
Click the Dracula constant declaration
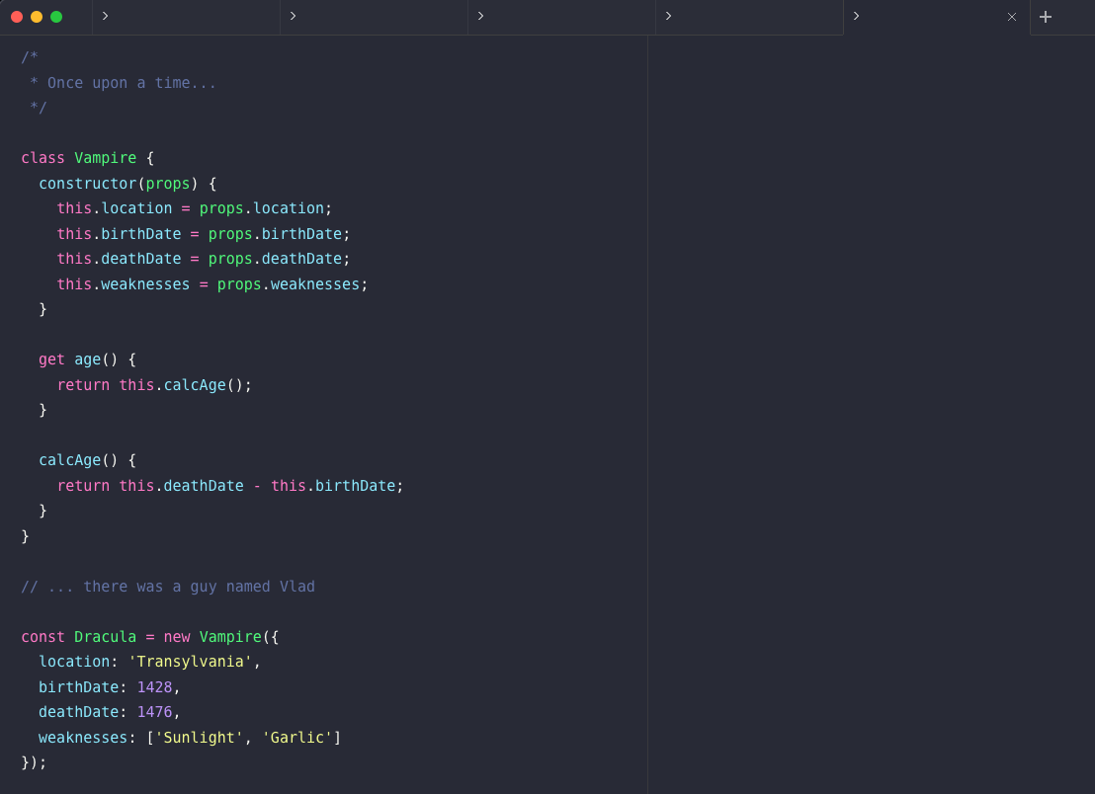pos(106,637)
